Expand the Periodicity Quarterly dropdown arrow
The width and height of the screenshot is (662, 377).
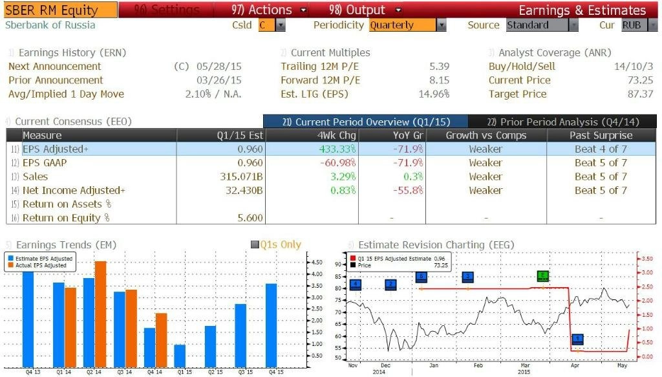pyautogui.click(x=441, y=25)
